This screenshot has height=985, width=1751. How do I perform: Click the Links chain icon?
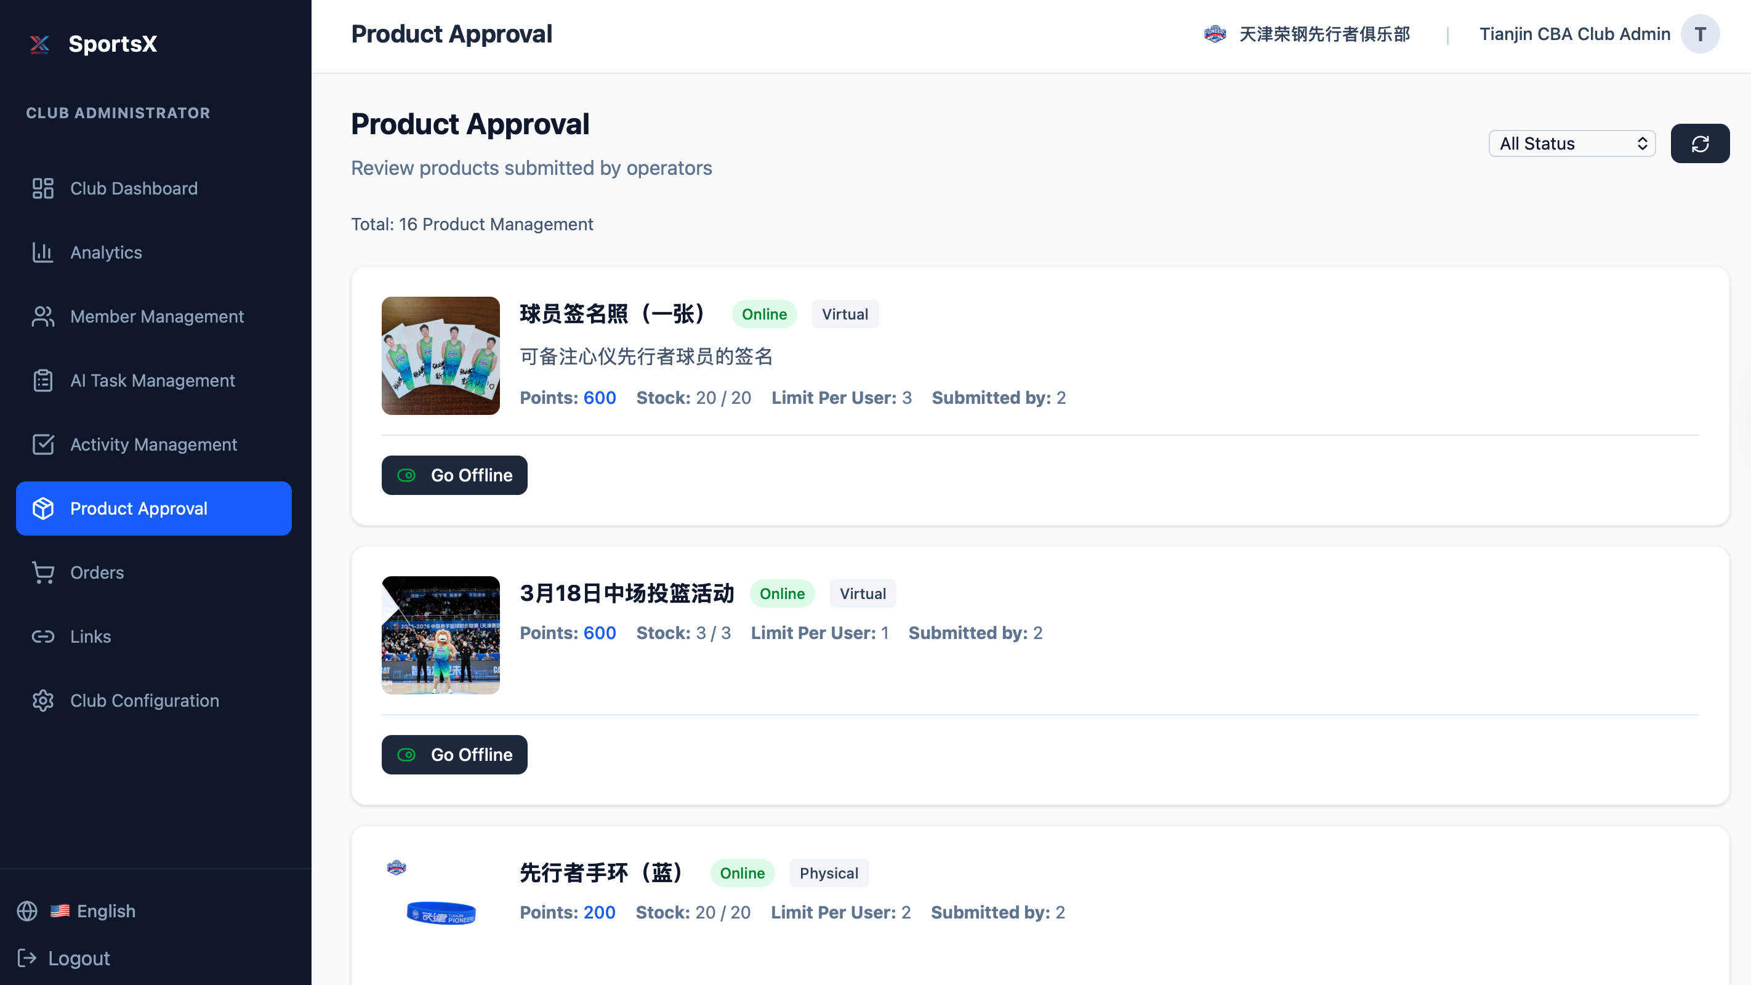pyautogui.click(x=43, y=637)
